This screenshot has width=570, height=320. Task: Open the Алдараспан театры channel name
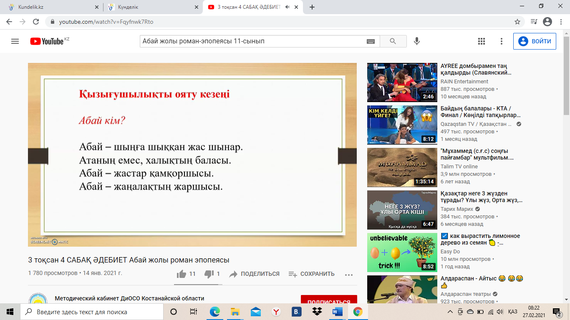(467, 294)
